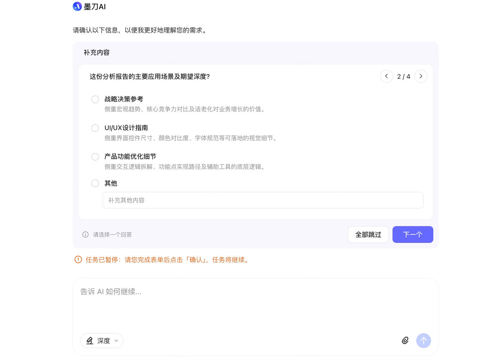Viewport: 482px width, 359px height.
Task: Select the 战略决策参考 radio option
Action: (95, 99)
